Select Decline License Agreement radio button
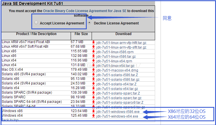Image resolution: width=216 pixels, height=125 pixels. click(x=89, y=22)
